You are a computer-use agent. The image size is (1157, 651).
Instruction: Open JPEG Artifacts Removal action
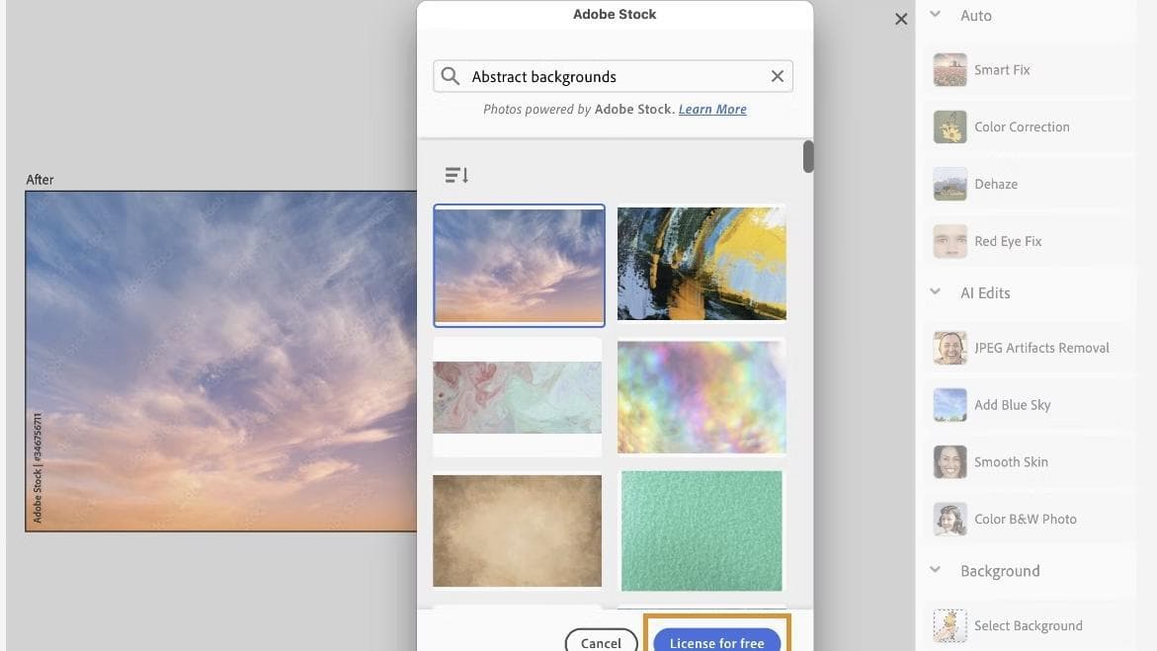(x=950, y=348)
